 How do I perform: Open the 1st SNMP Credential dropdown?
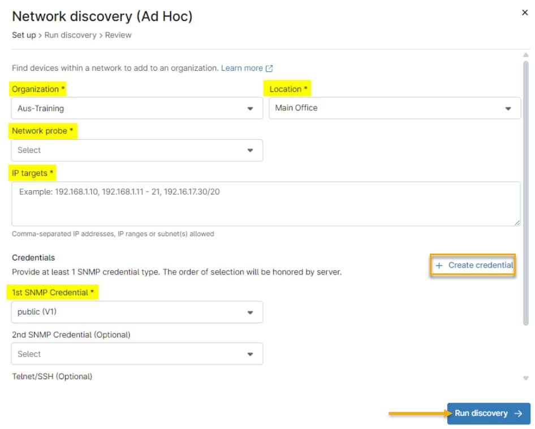pyautogui.click(x=136, y=312)
